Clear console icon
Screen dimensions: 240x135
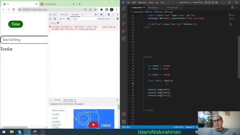coord(55,19)
